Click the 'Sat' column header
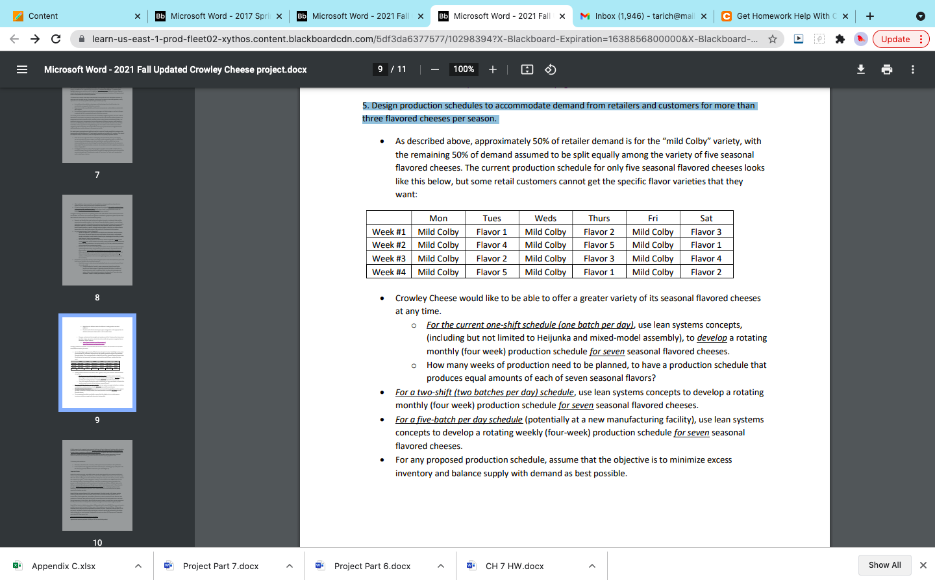Screen dimensions: 935x584 [706, 218]
